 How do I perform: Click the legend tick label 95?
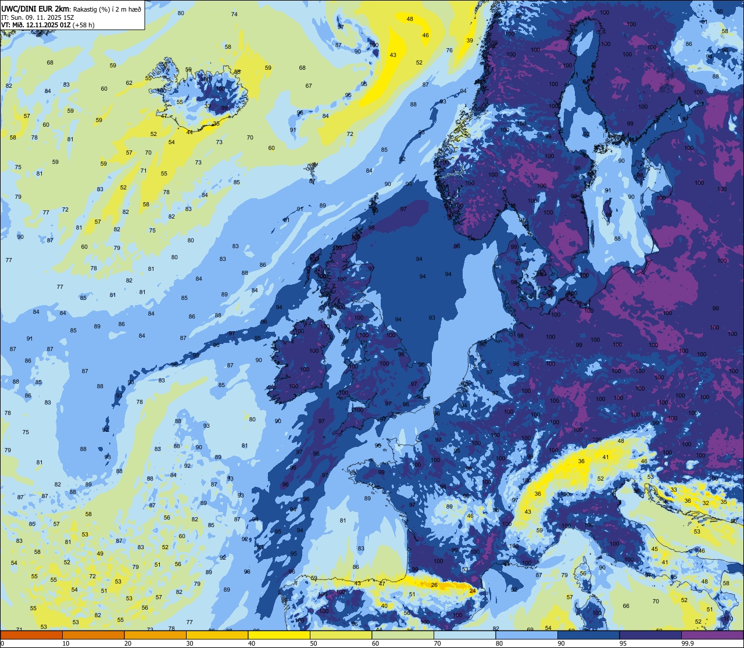[x=623, y=643]
